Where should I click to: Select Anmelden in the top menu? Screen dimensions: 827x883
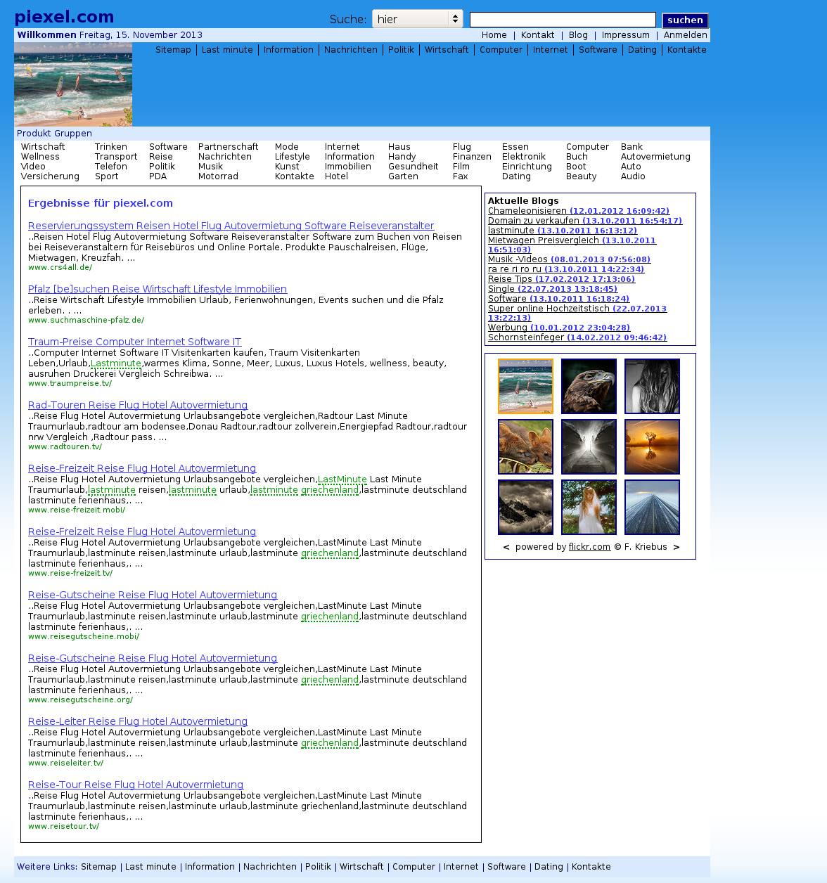685,35
